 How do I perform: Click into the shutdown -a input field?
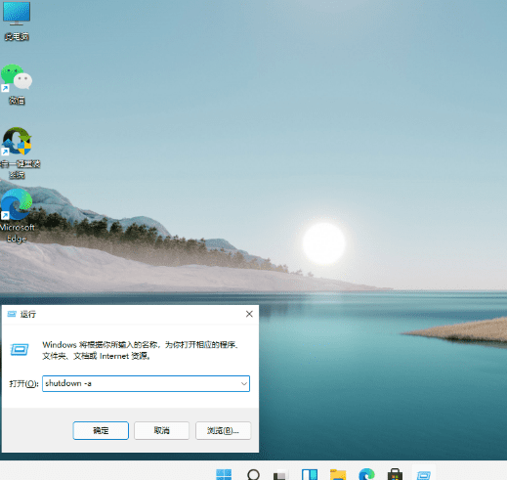click(146, 383)
